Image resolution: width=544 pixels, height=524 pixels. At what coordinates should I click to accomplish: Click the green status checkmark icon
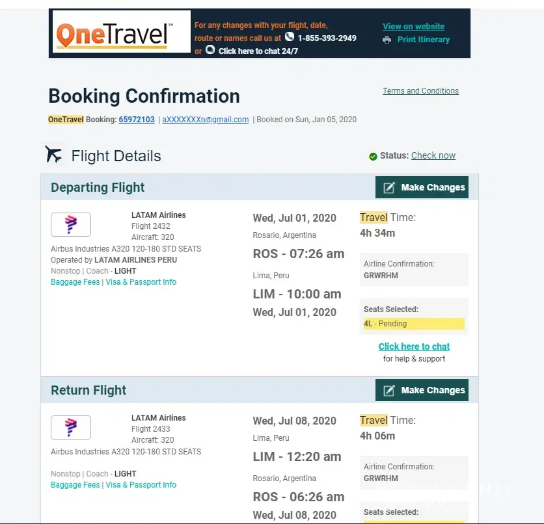tap(373, 156)
